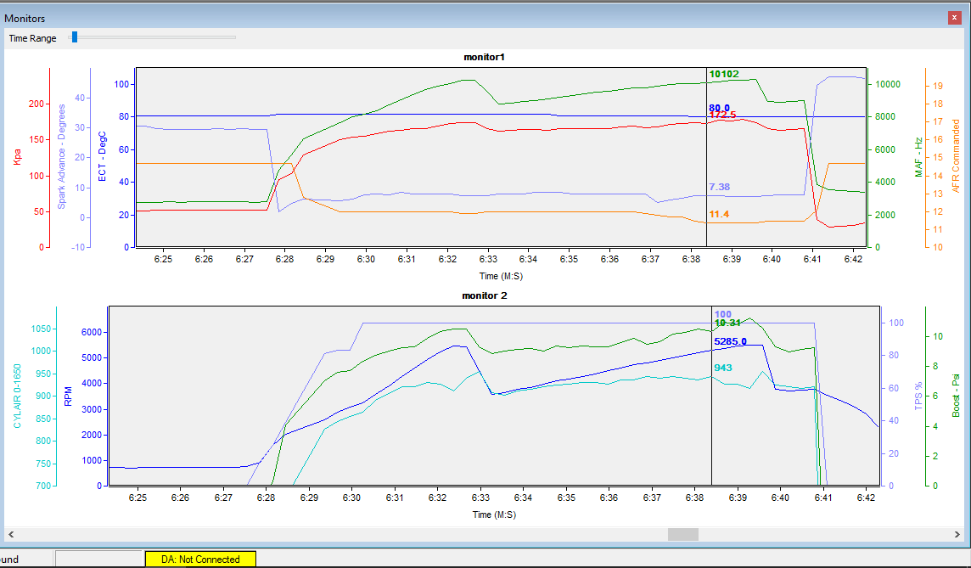Click the 7.38 spark advance cursor value
971x568 pixels.
coord(719,187)
